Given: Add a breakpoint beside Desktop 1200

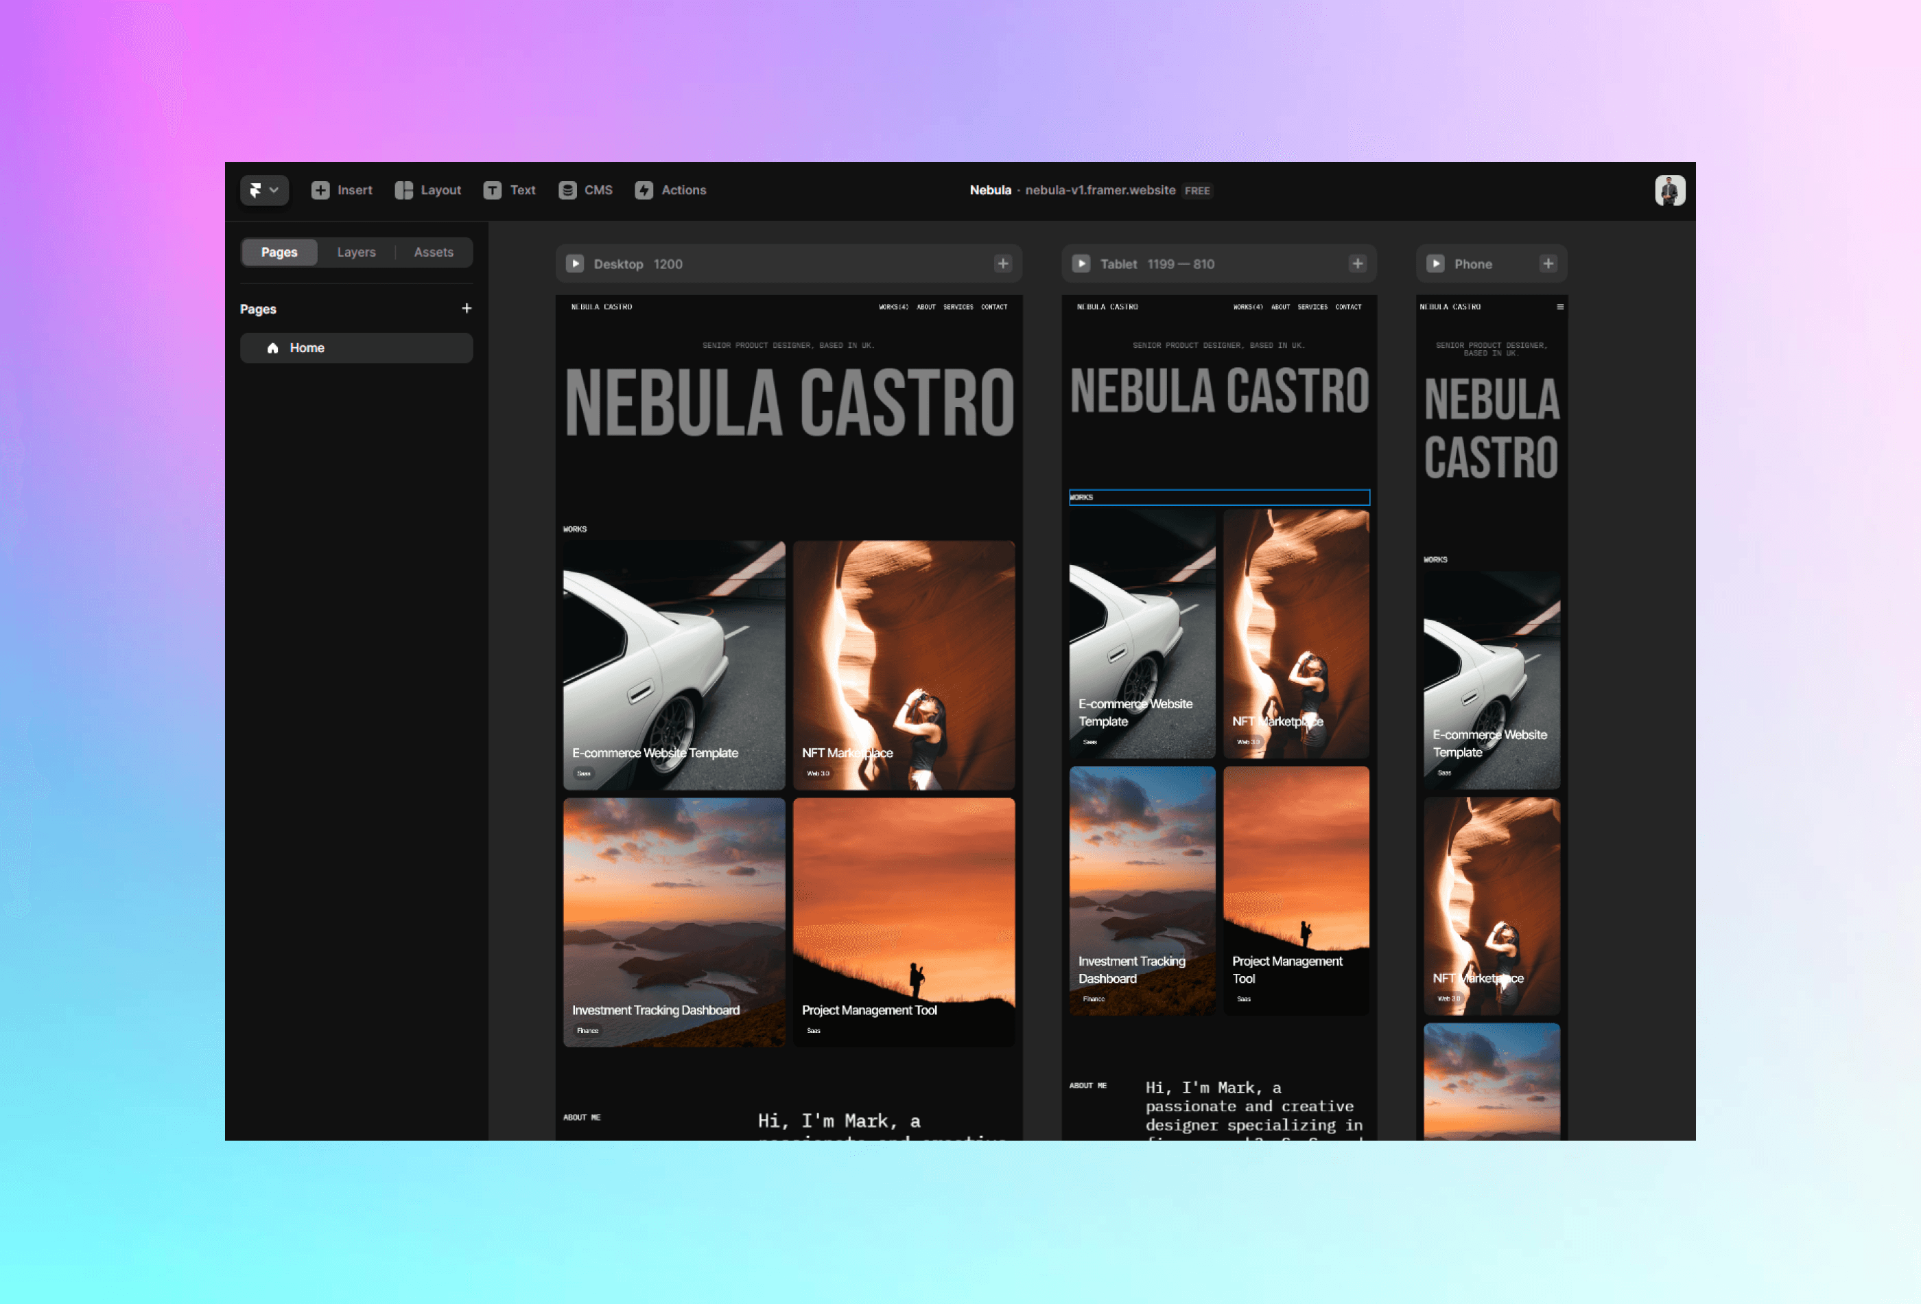Looking at the screenshot, I should click(1002, 263).
